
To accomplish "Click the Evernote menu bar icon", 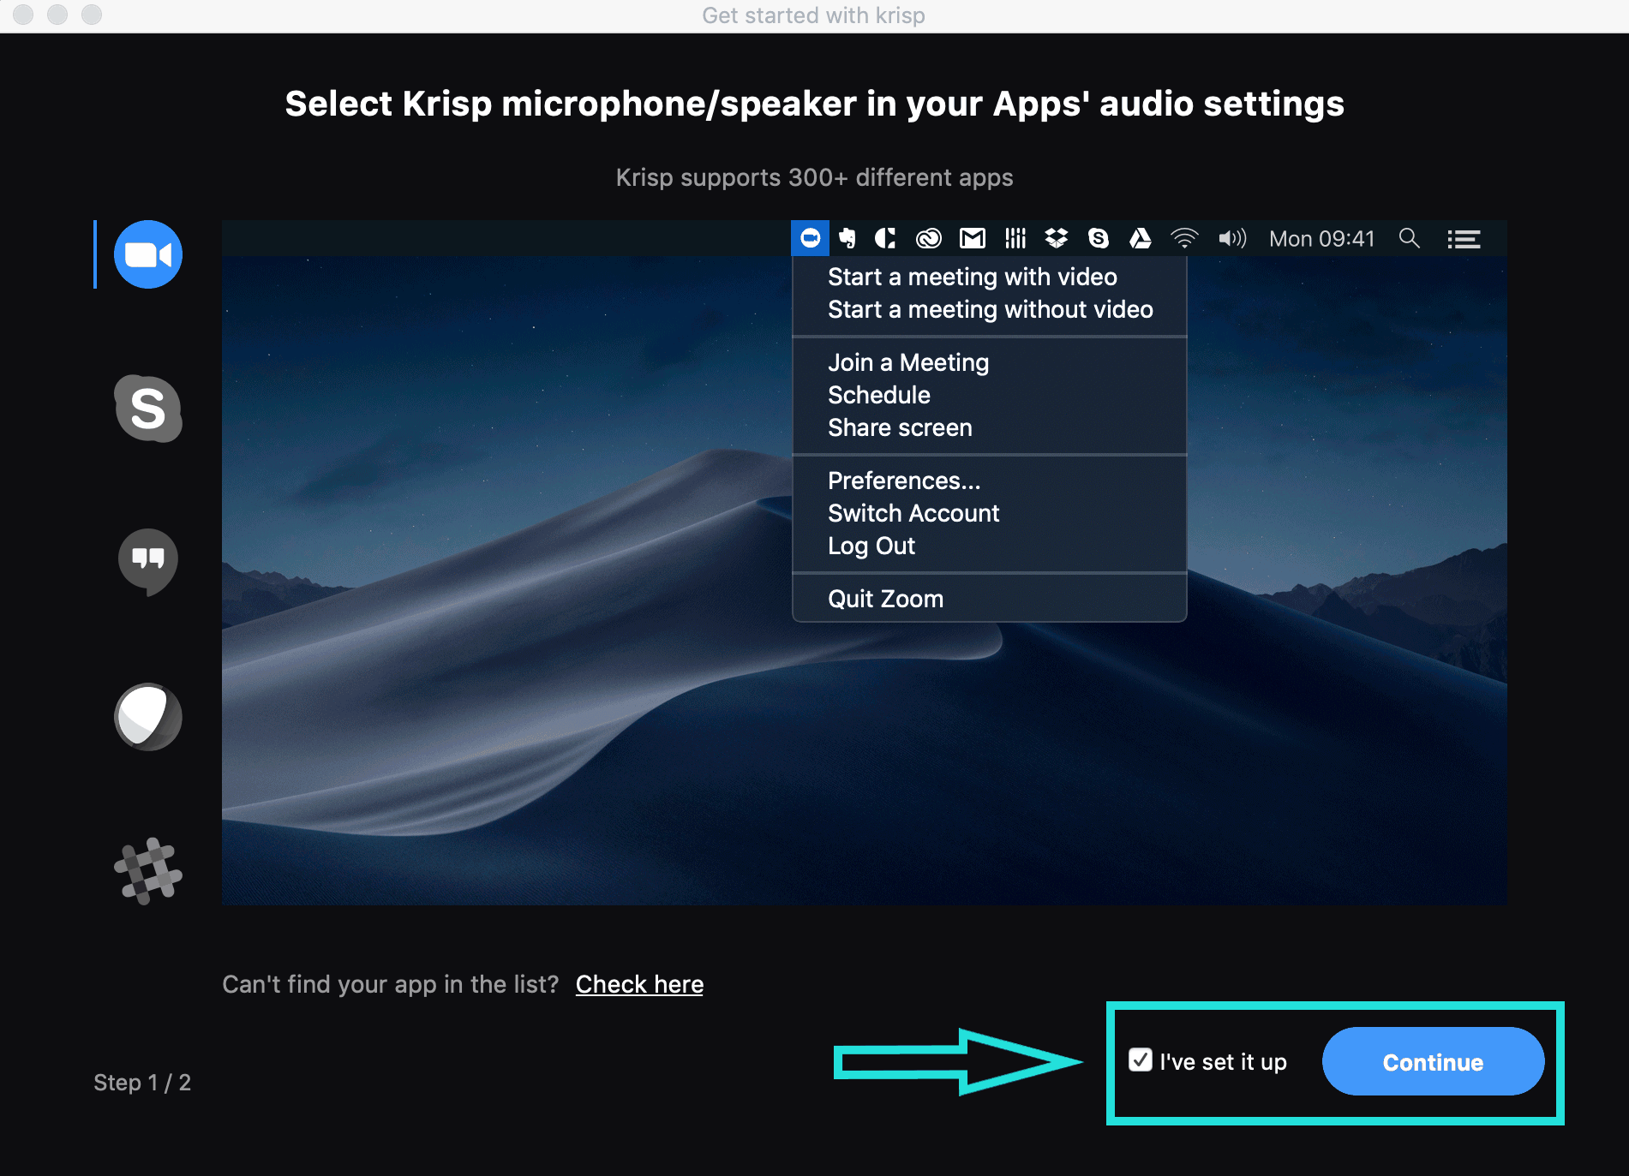I will tap(847, 238).
